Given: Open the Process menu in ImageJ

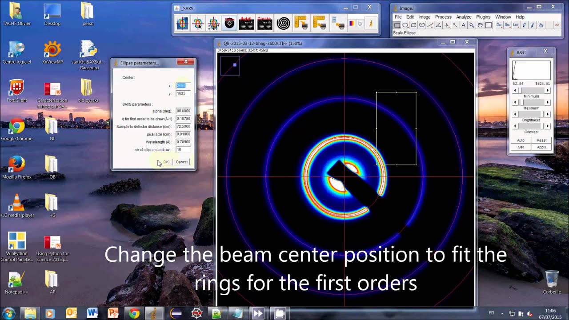Looking at the screenshot, I should pyautogui.click(x=443, y=17).
